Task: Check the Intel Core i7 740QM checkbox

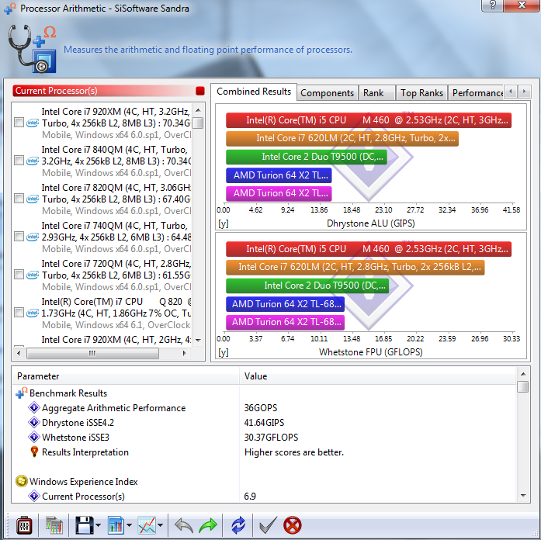Action: pyautogui.click(x=19, y=236)
